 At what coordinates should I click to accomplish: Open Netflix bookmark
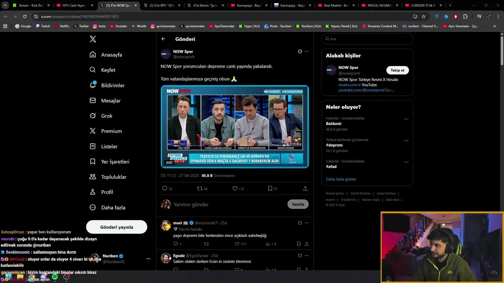[62, 26]
